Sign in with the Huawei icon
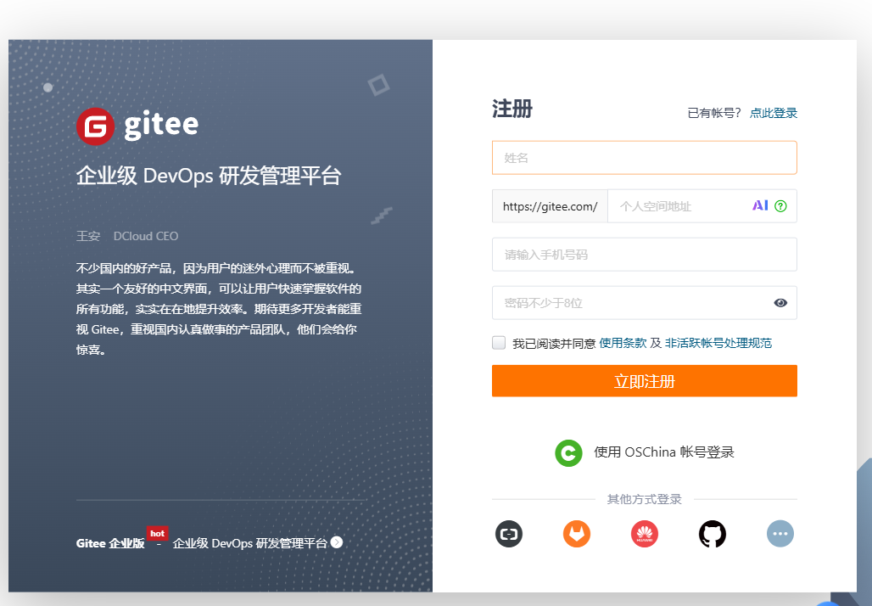The width and height of the screenshot is (872, 606). tap(645, 534)
